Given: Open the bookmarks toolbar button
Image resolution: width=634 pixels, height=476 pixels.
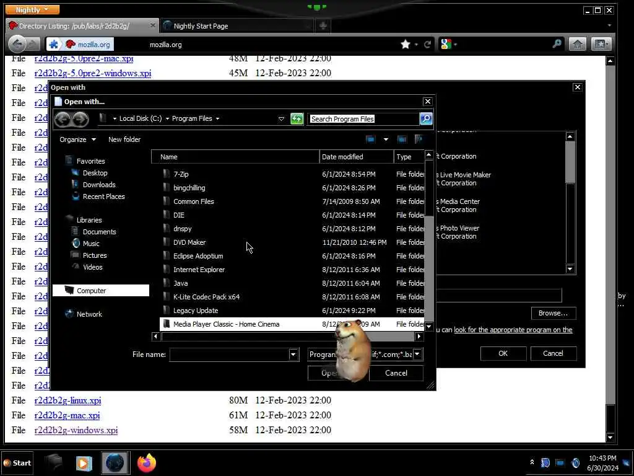Looking at the screenshot, I should click(x=601, y=44).
